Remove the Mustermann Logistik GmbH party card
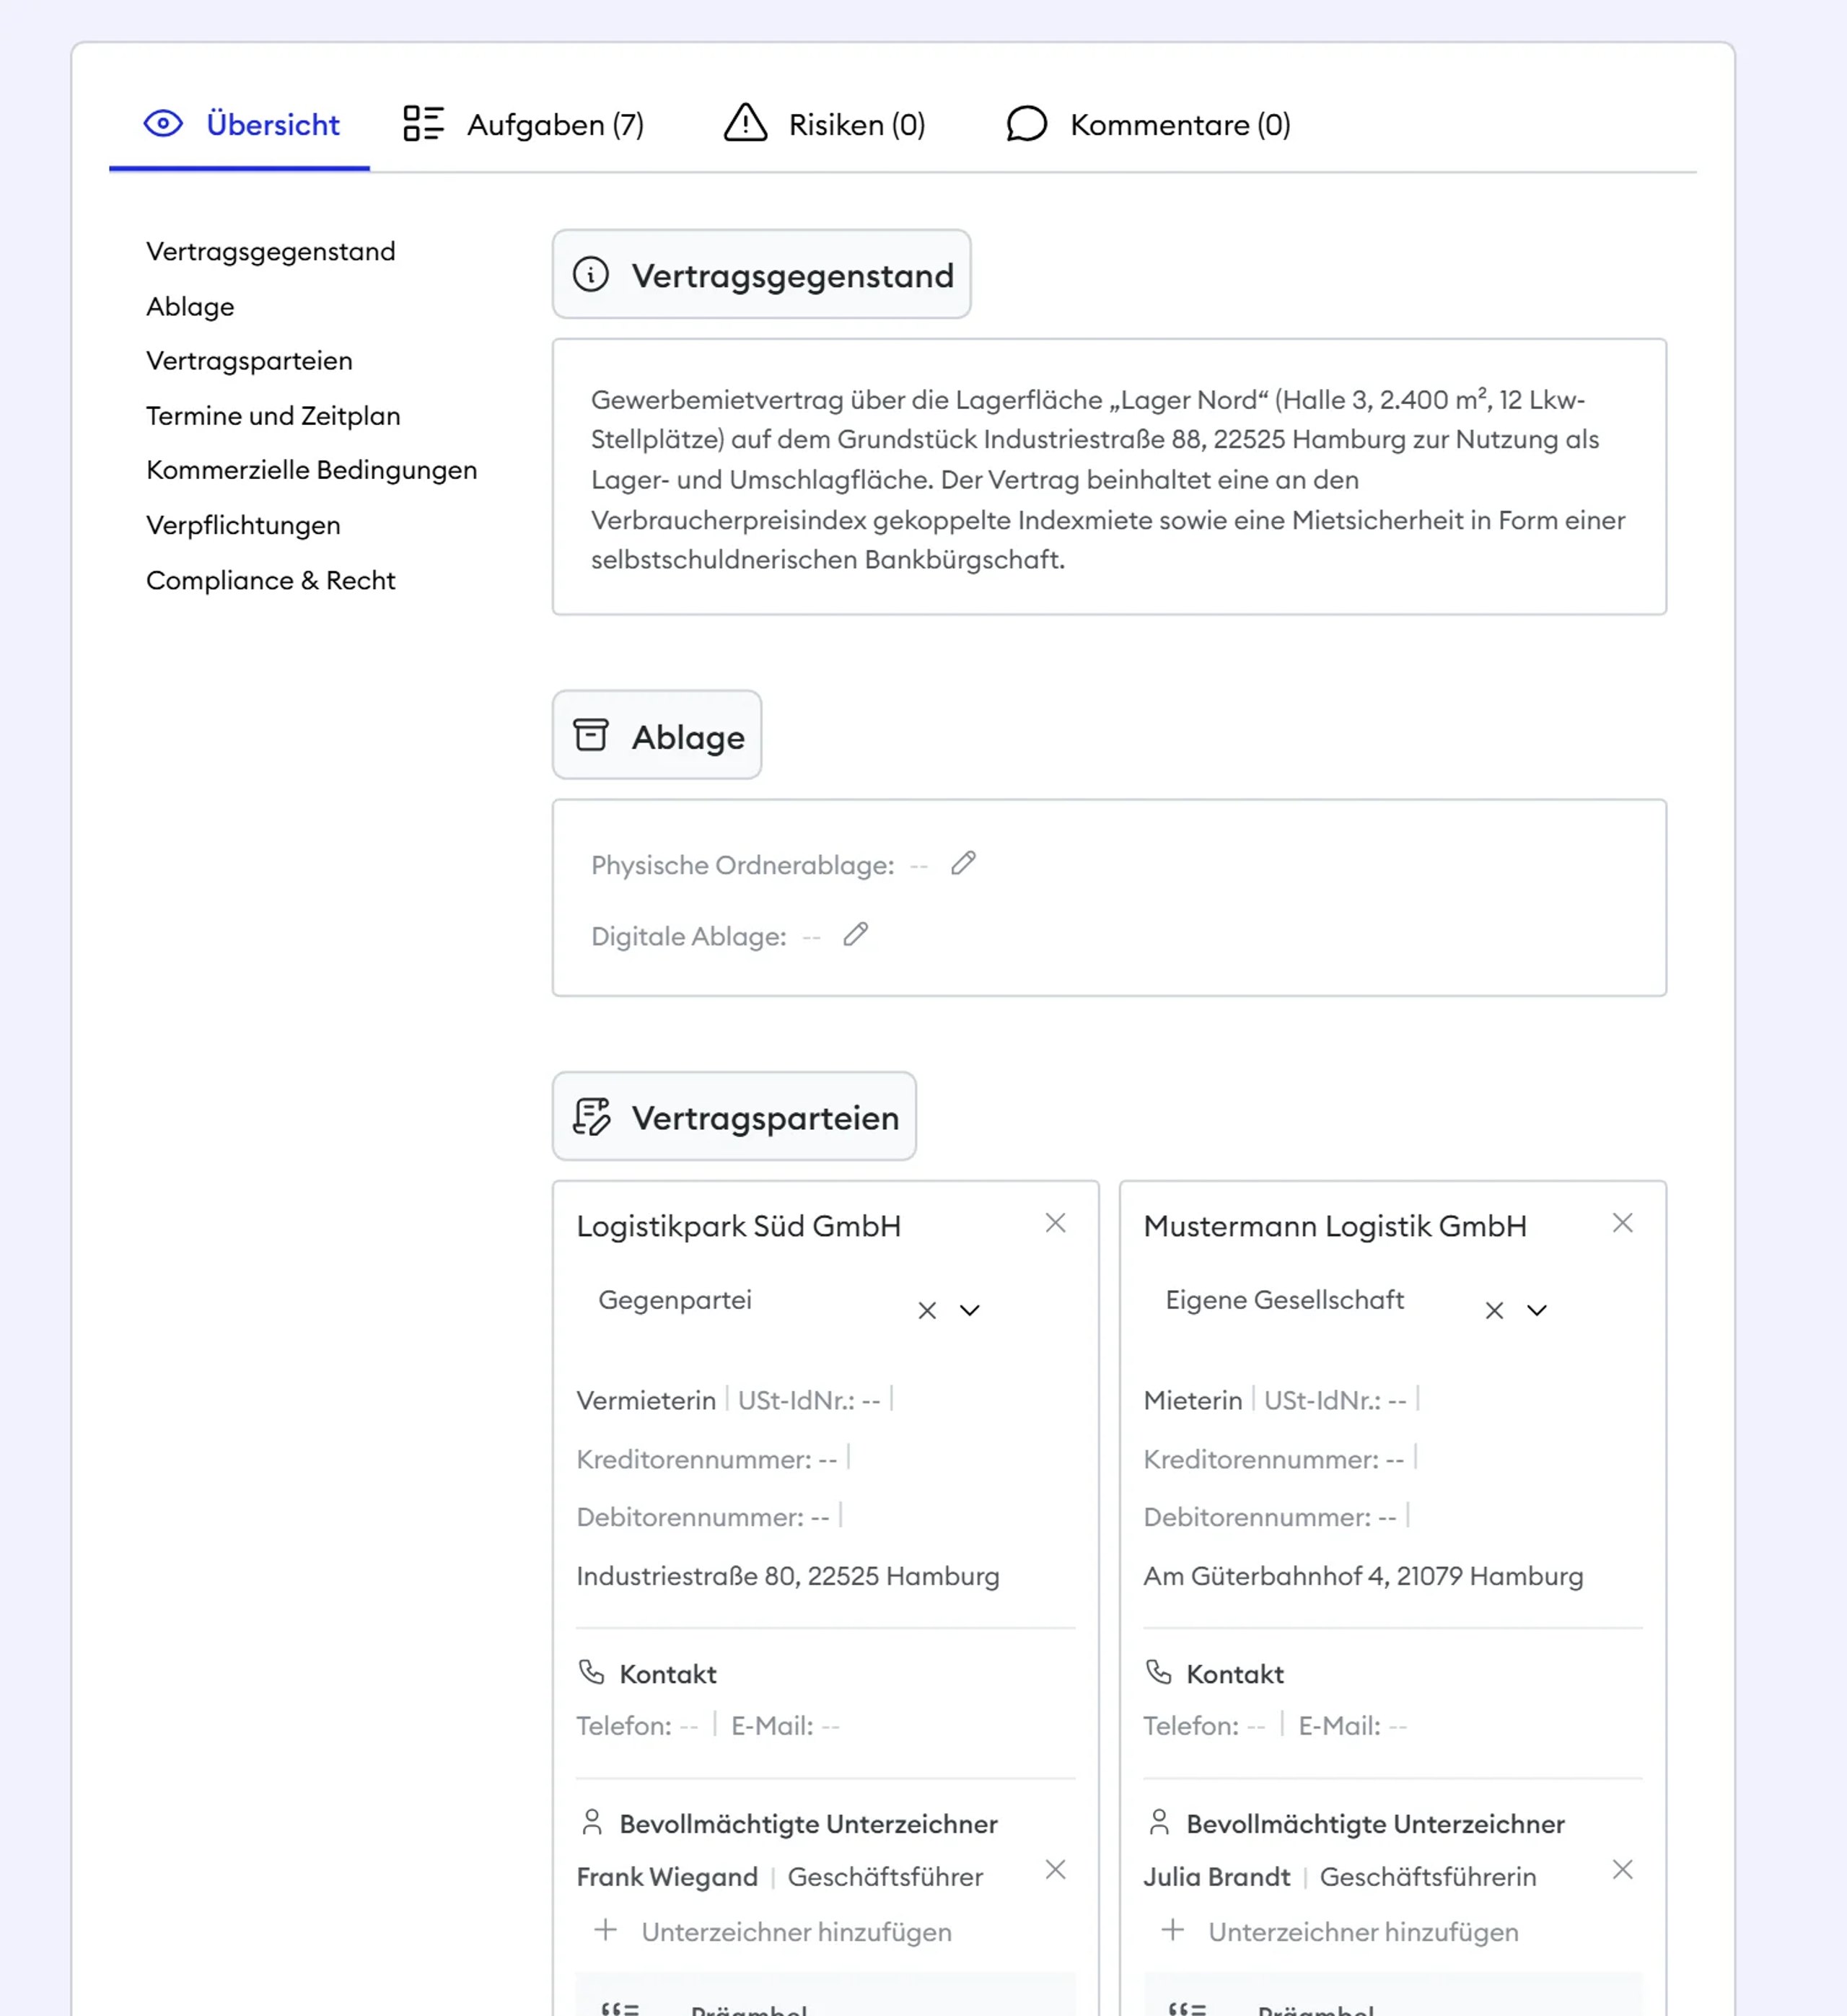The image size is (1847, 2016). tap(1622, 1223)
